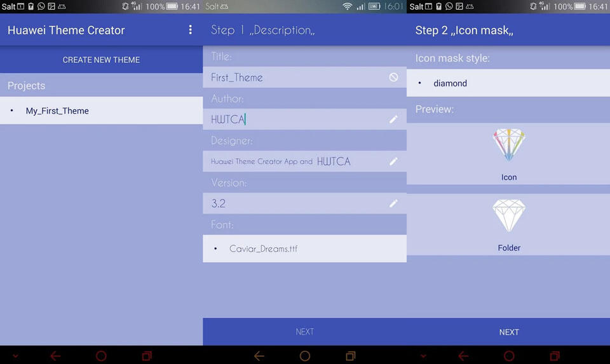Click the Preview: label
This screenshot has height=364, width=610.
click(x=435, y=109)
